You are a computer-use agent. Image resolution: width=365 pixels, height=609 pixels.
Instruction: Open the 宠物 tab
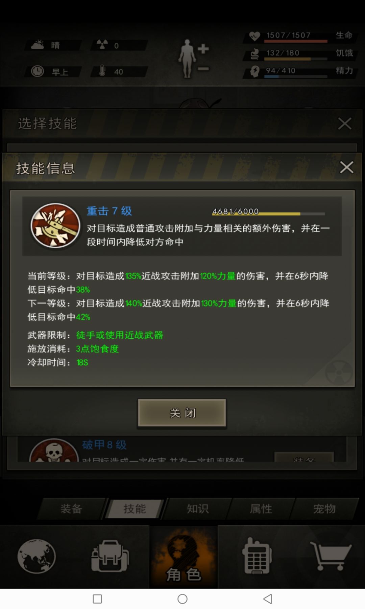click(324, 509)
